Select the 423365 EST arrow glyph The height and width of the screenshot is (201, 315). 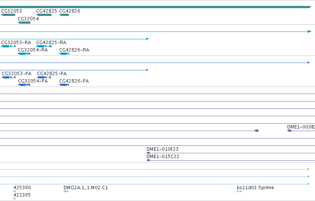14,199
